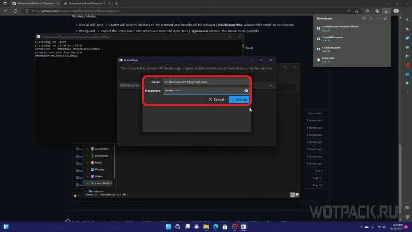Open the device selection dropdown in ScarletCloud
412x232 pixels.
point(271,85)
